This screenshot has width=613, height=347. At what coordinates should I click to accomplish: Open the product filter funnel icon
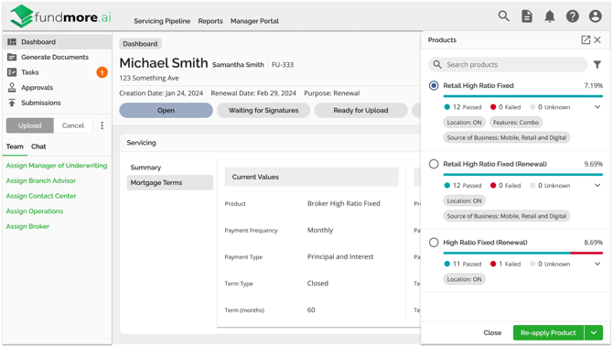tap(597, 65)
